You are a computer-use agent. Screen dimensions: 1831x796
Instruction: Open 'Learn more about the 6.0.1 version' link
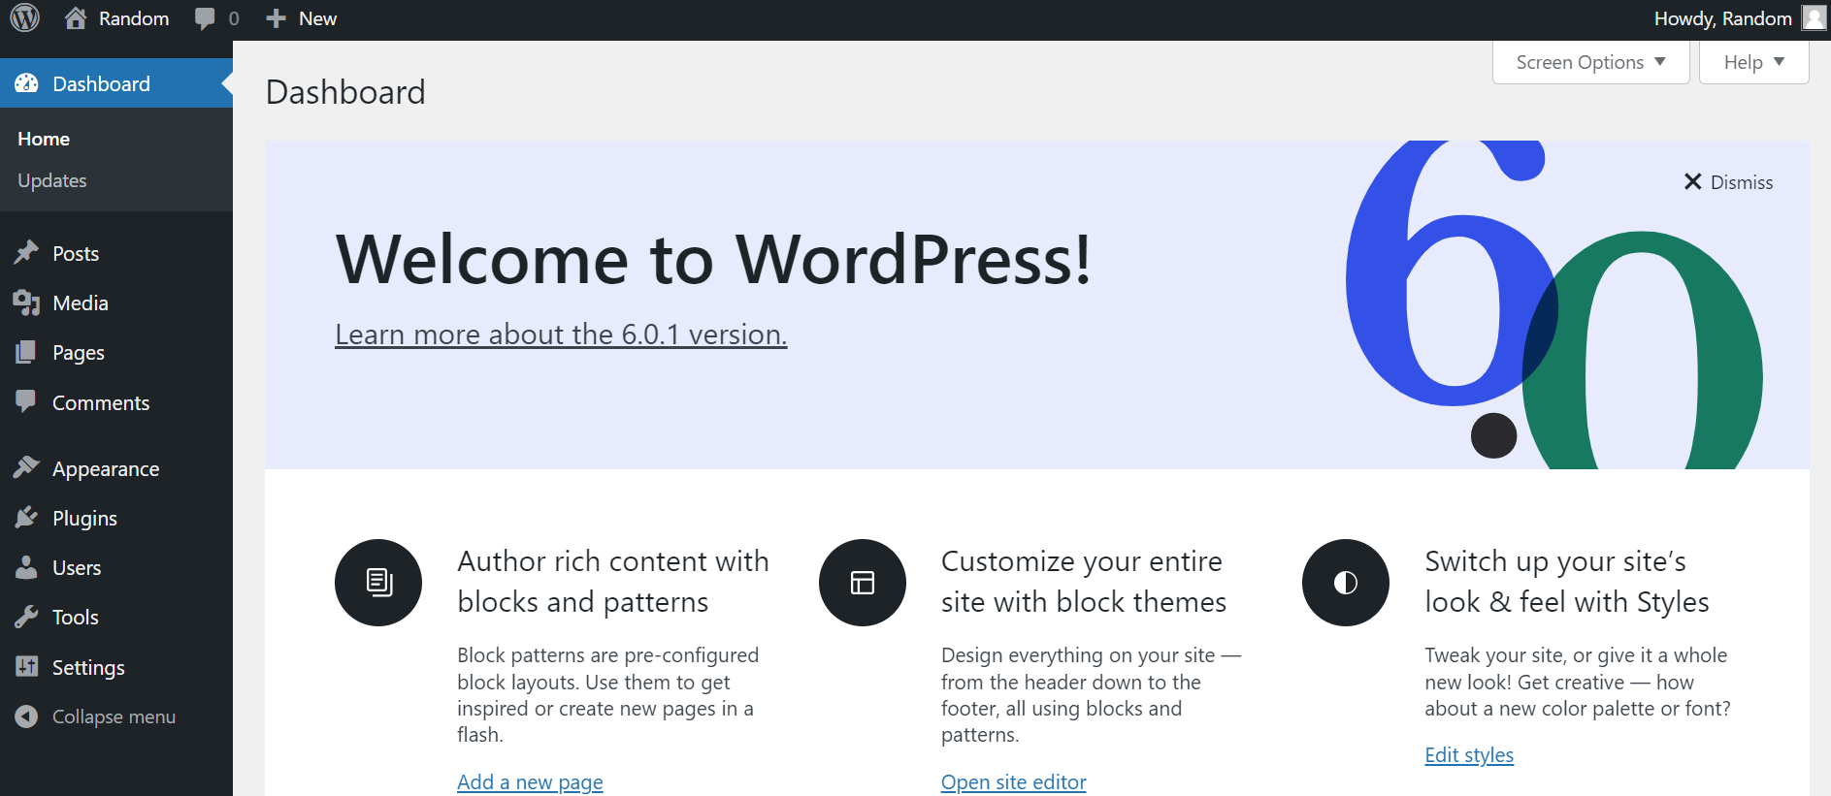pyautogui.click(x=561, y=334)
